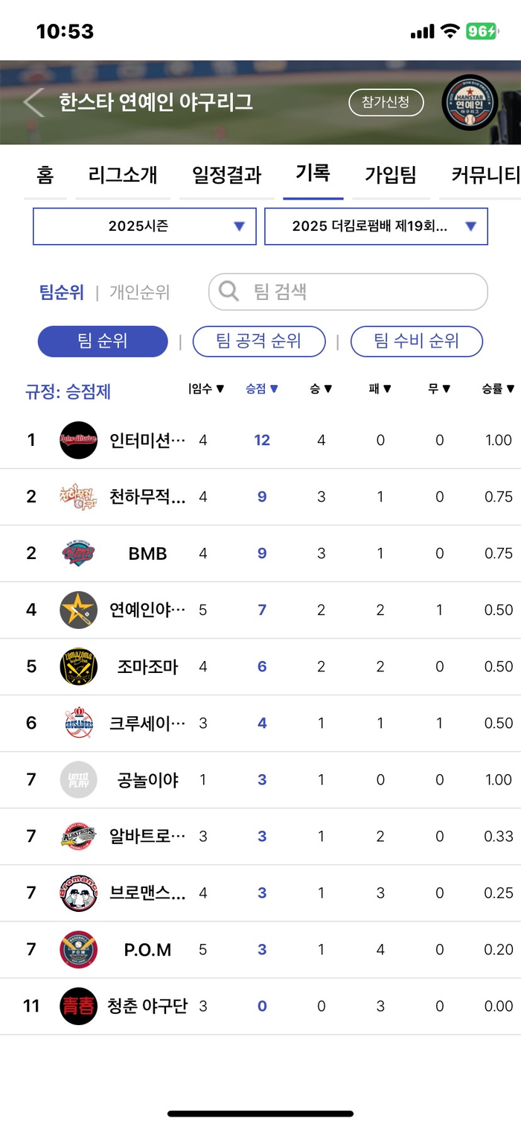Sort the table by 승점 column

click(262, 388)
